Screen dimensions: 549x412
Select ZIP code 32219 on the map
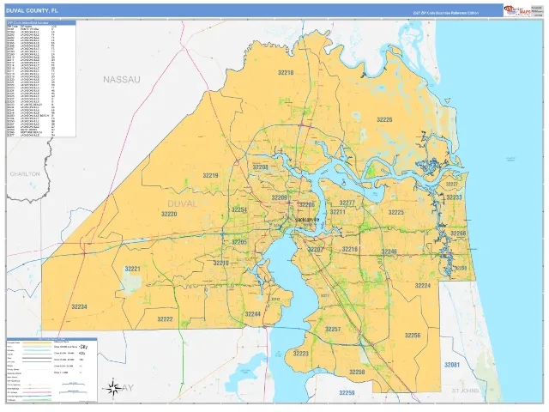coord(210,175)
